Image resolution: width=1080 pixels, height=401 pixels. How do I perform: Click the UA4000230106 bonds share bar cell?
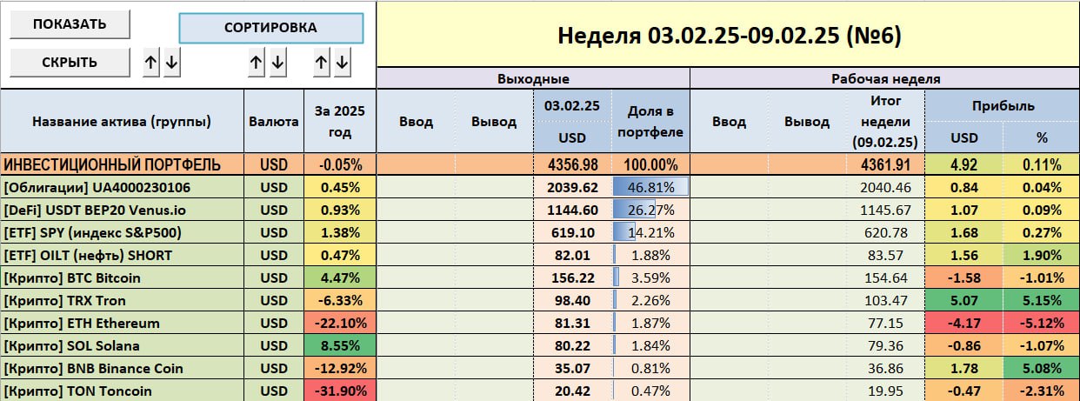pyautogui.click(x=650, y=188)
